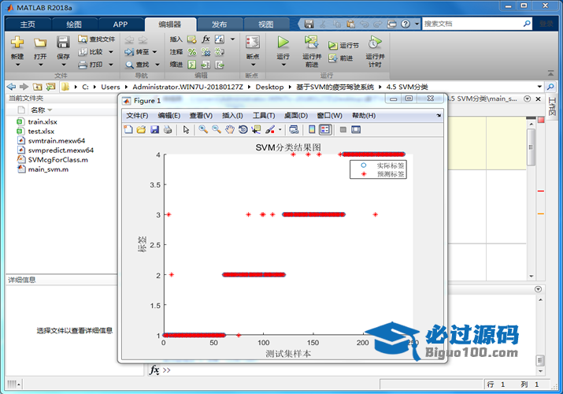Open dropdown arrow under Breakpoints (断点)

(x=253, y=65)
